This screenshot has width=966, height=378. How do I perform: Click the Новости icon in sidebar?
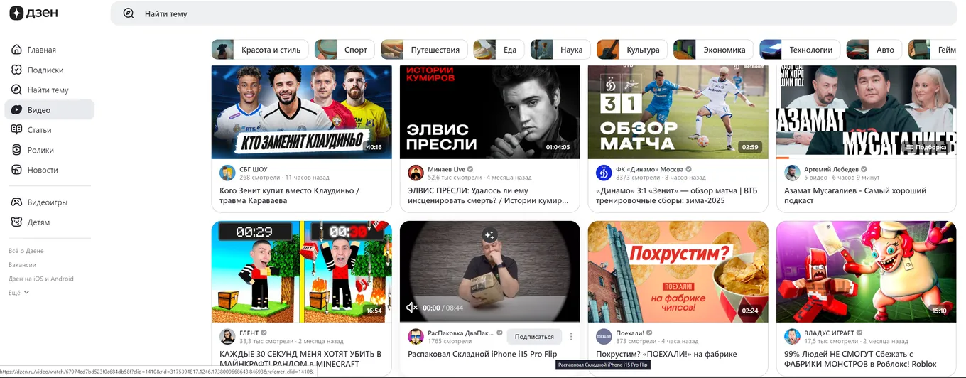click(x=16, y=170)
